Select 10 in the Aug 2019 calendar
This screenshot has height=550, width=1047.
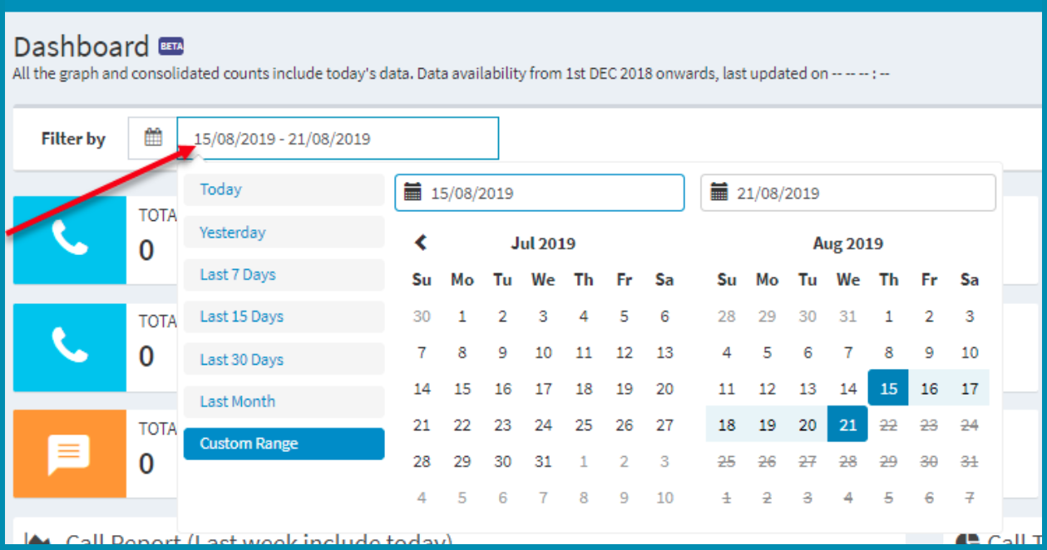click(970, 352)
